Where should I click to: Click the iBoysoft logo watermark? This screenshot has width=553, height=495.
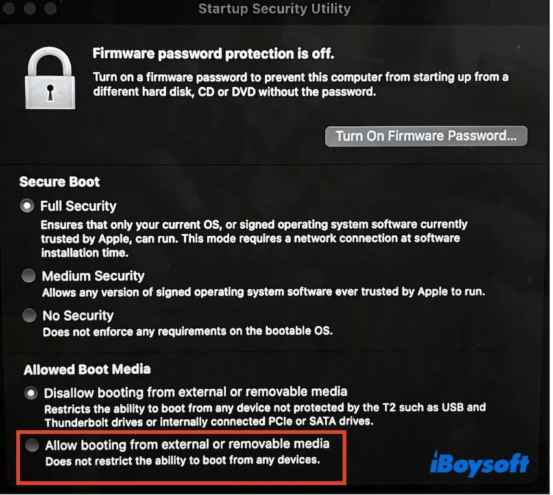[x=479, y=463]
